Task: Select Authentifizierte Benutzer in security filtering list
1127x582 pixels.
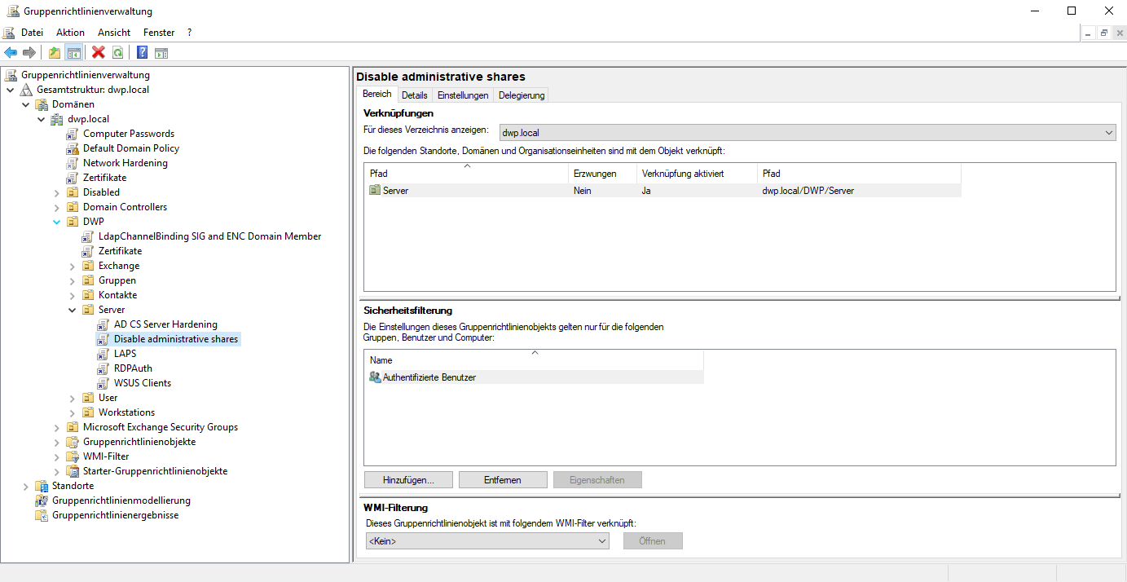Action: pyautogui.click(x=429, y=377)
